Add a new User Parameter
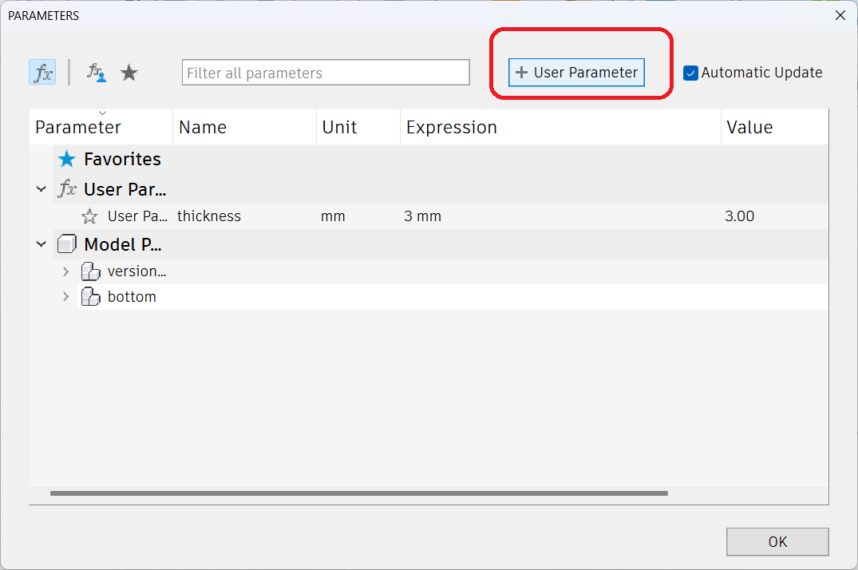 click(576, 73)
